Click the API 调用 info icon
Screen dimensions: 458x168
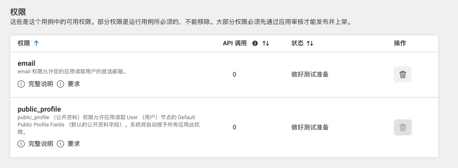click(255, 43)
